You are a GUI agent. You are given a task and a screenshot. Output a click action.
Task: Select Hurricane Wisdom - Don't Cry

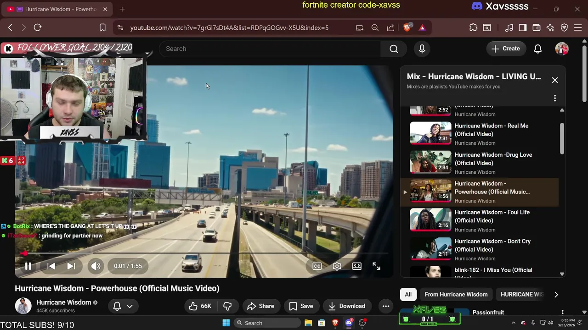tap(480, 249)
